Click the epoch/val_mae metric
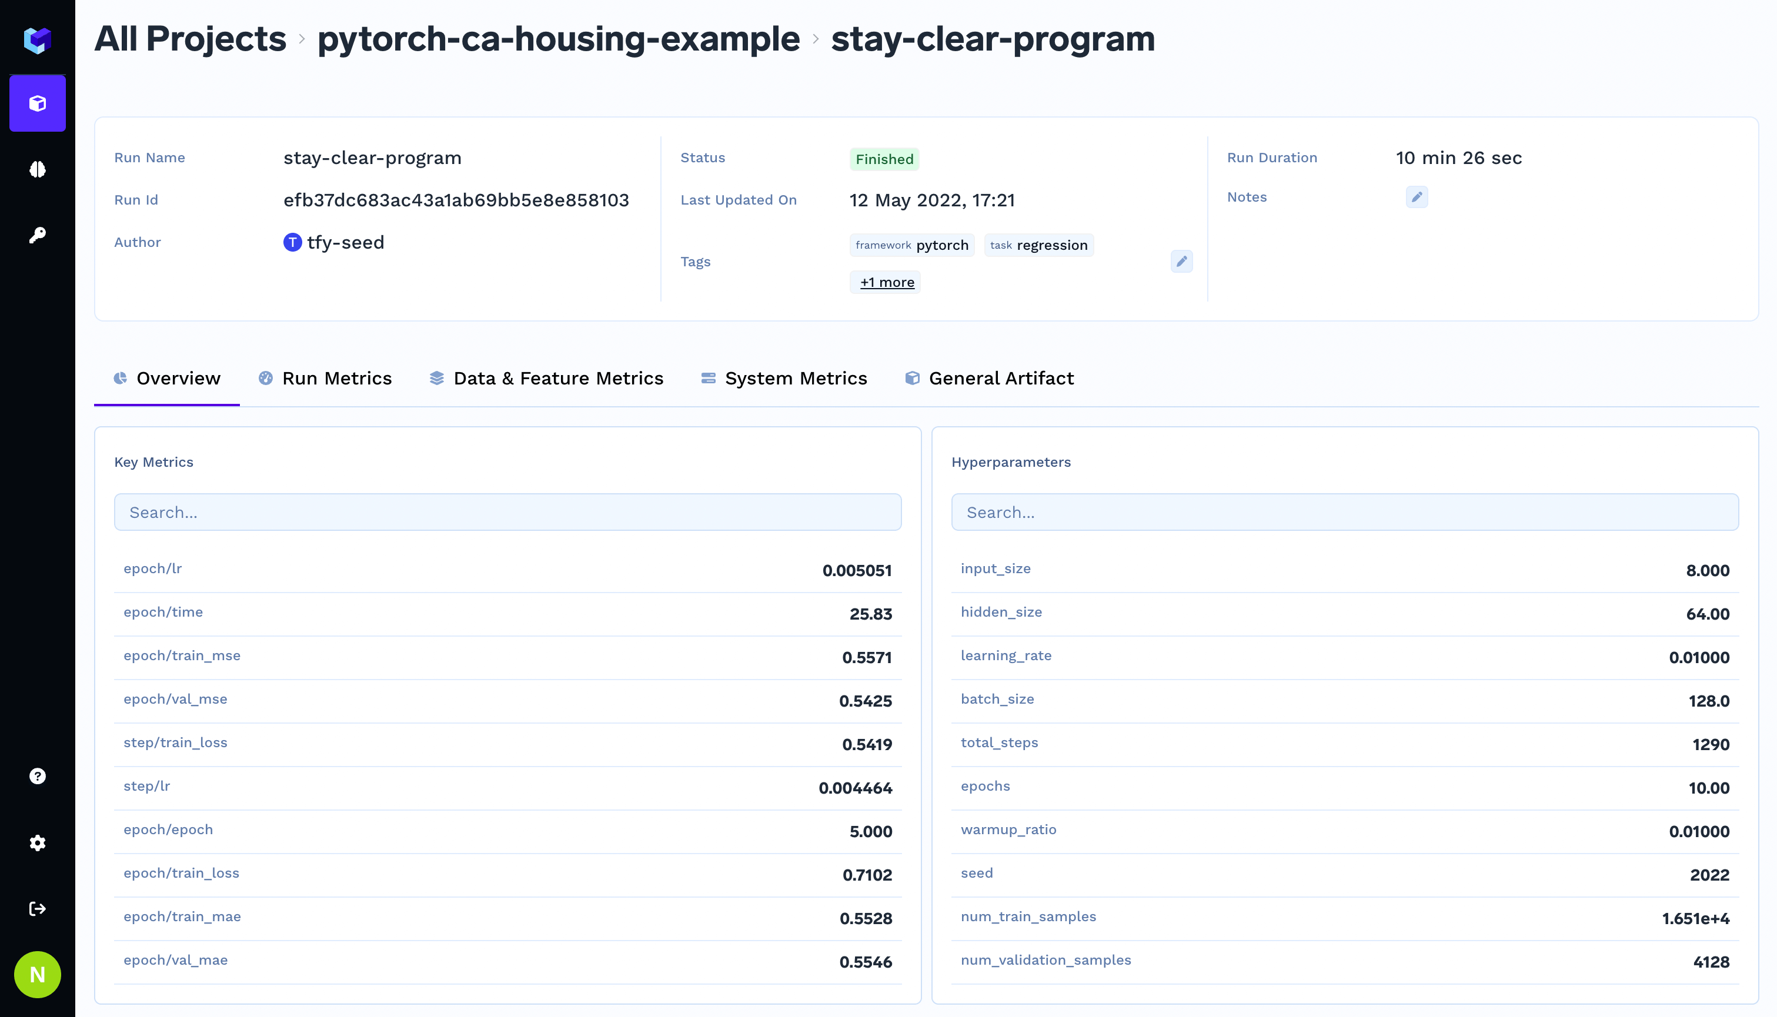The width and height of the screenshot is (1777, 1017). [508, 962]
